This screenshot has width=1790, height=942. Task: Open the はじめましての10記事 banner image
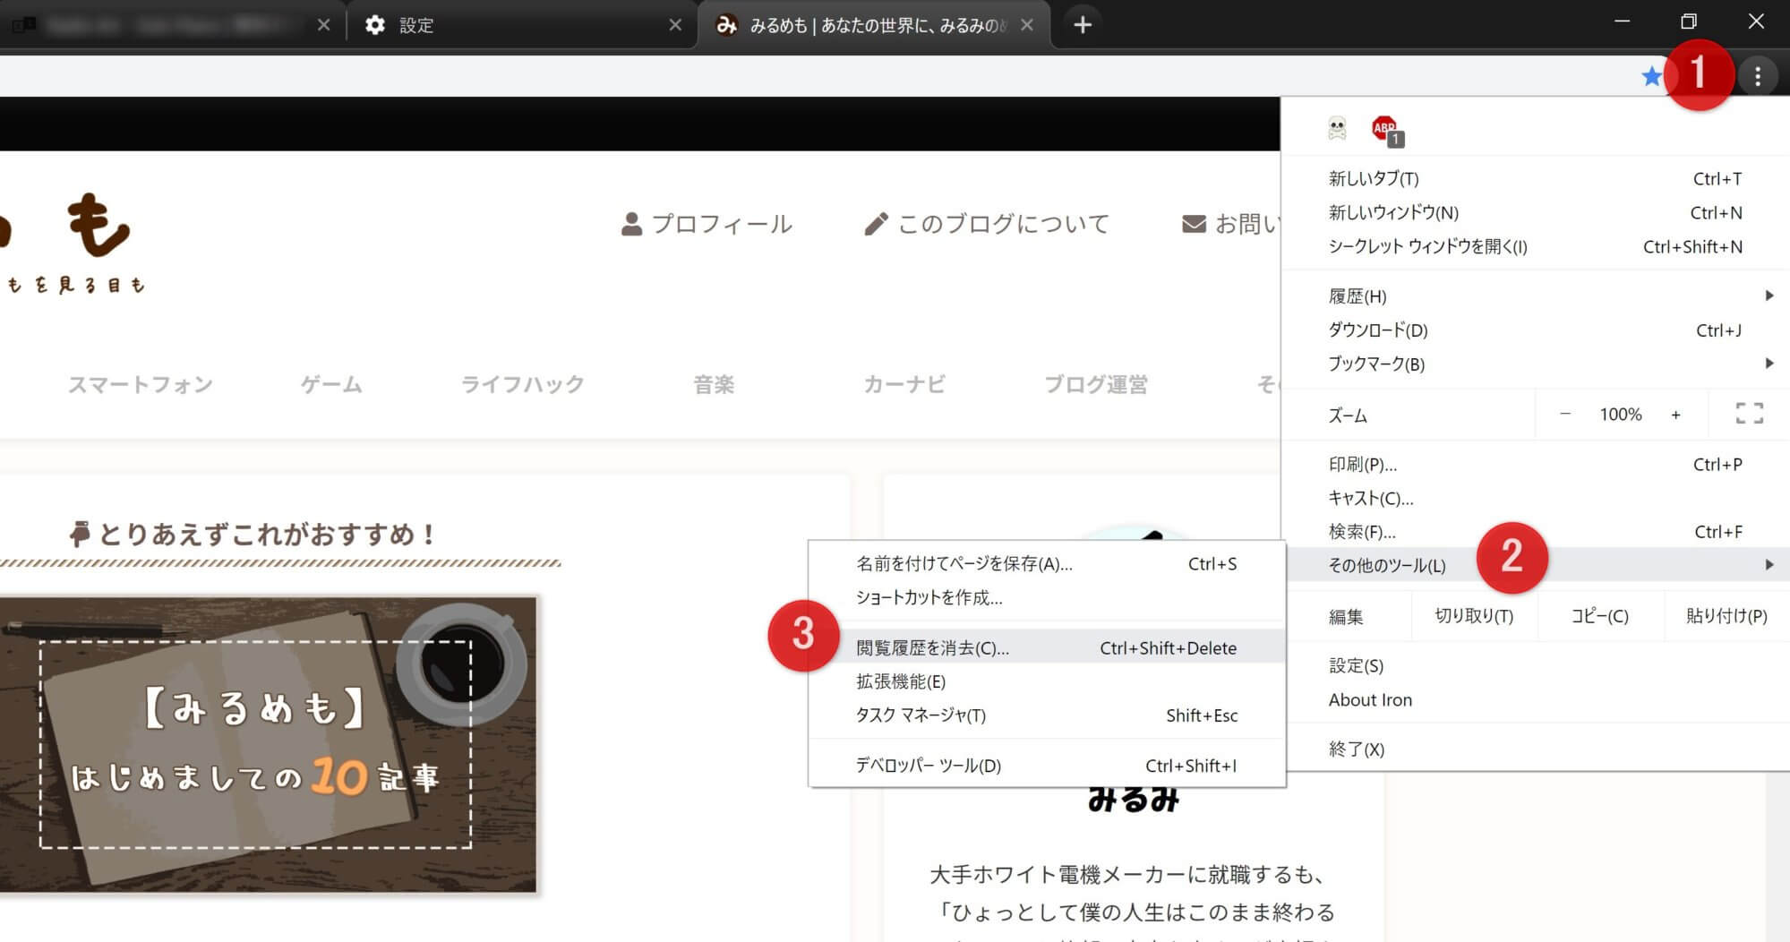click(x=268, y=744)
